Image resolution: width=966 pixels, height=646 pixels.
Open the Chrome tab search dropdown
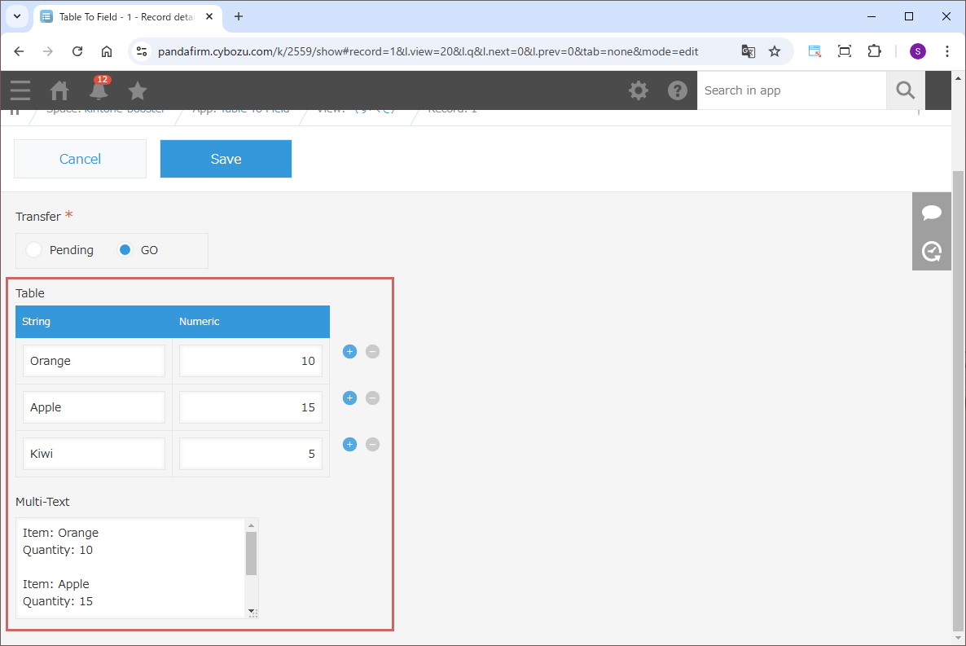click(x=16, y=16)
